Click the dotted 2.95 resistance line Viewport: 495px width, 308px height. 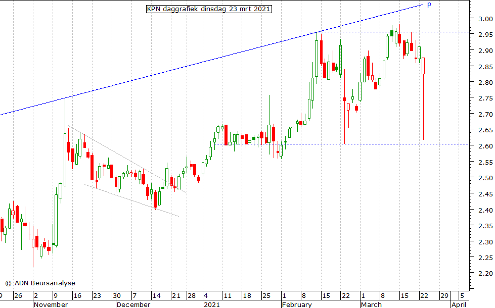pyautogui.click(x=389, y=32)
